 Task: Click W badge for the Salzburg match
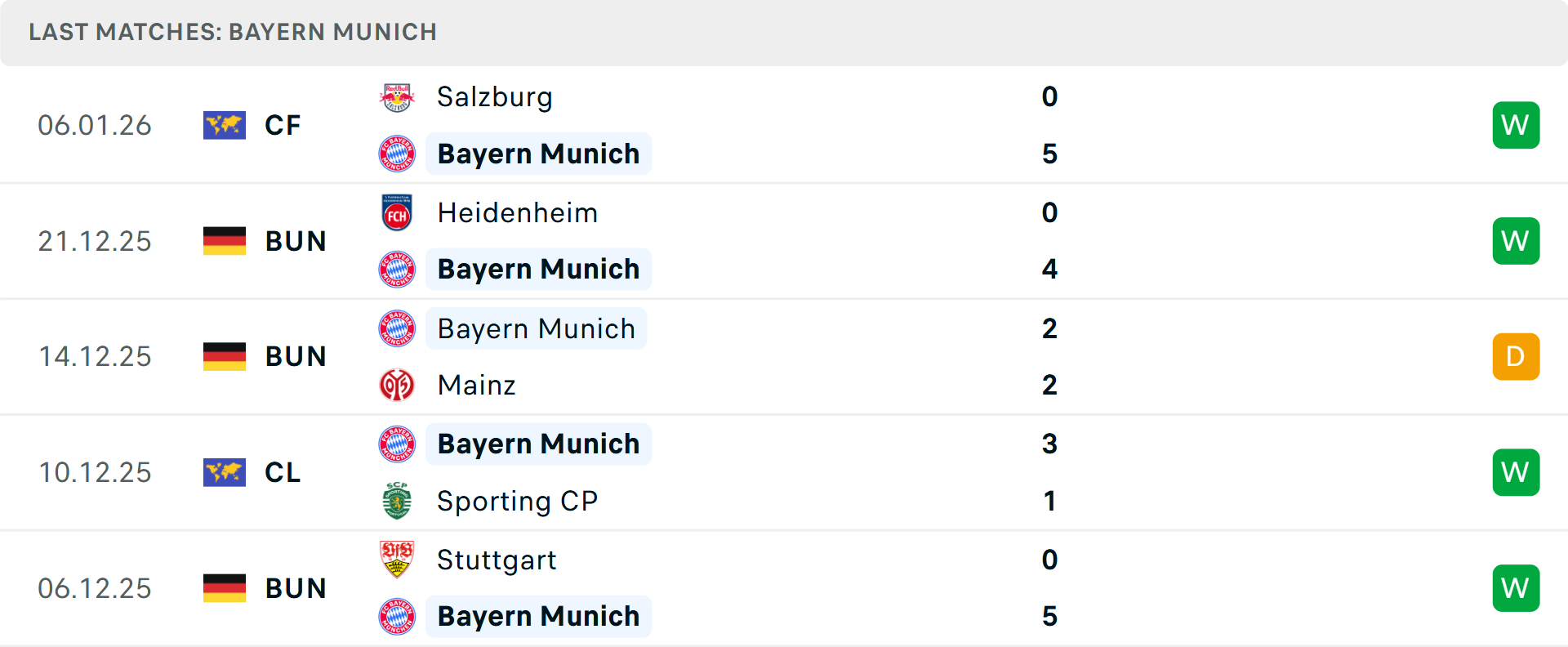pos(1516,125)
